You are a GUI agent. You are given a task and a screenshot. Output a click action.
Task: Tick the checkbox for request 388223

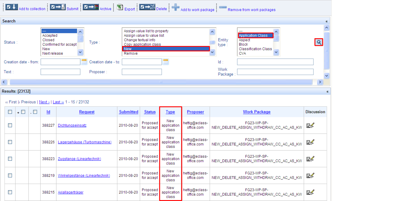pyautogui.click(x=10, y=159)
